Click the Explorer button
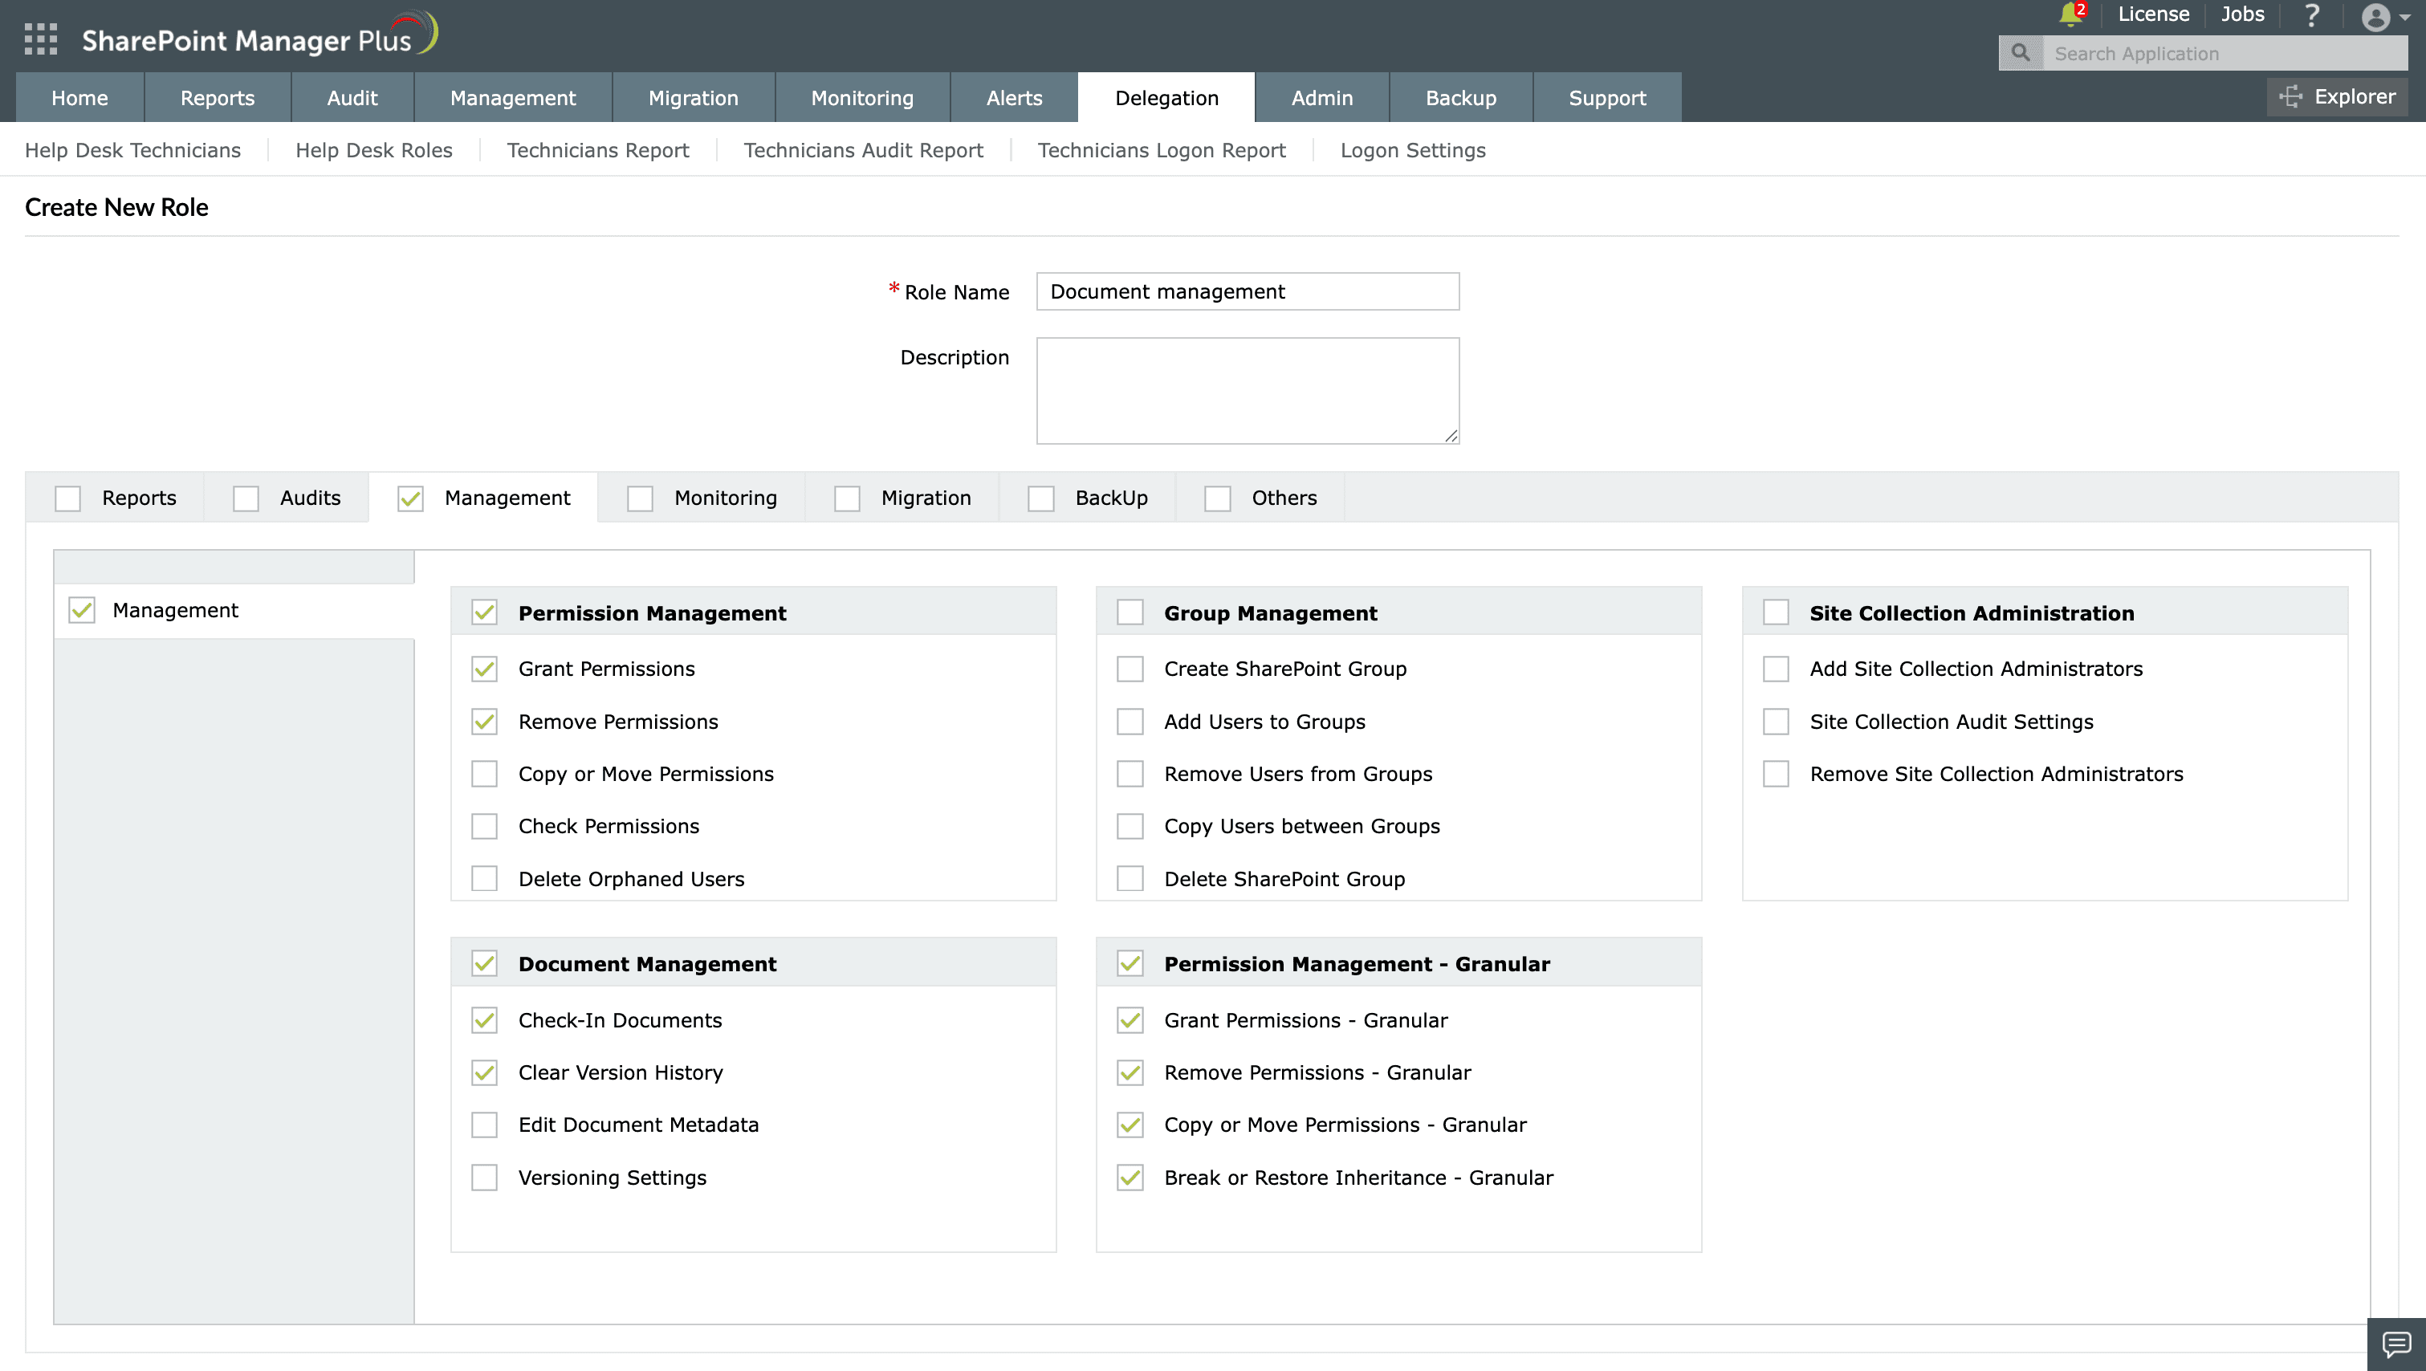 pyautogui.click(x=2337, y=96)
